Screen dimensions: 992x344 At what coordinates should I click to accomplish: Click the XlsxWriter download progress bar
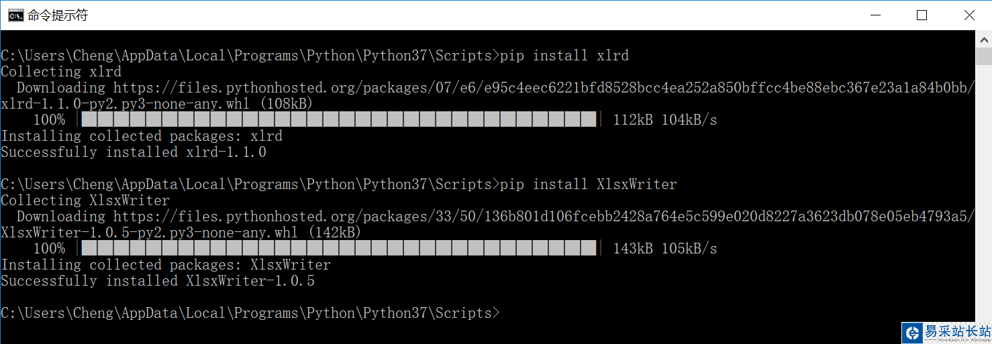click(339, 249)
